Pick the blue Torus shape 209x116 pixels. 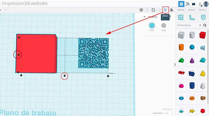coord(181,98)
